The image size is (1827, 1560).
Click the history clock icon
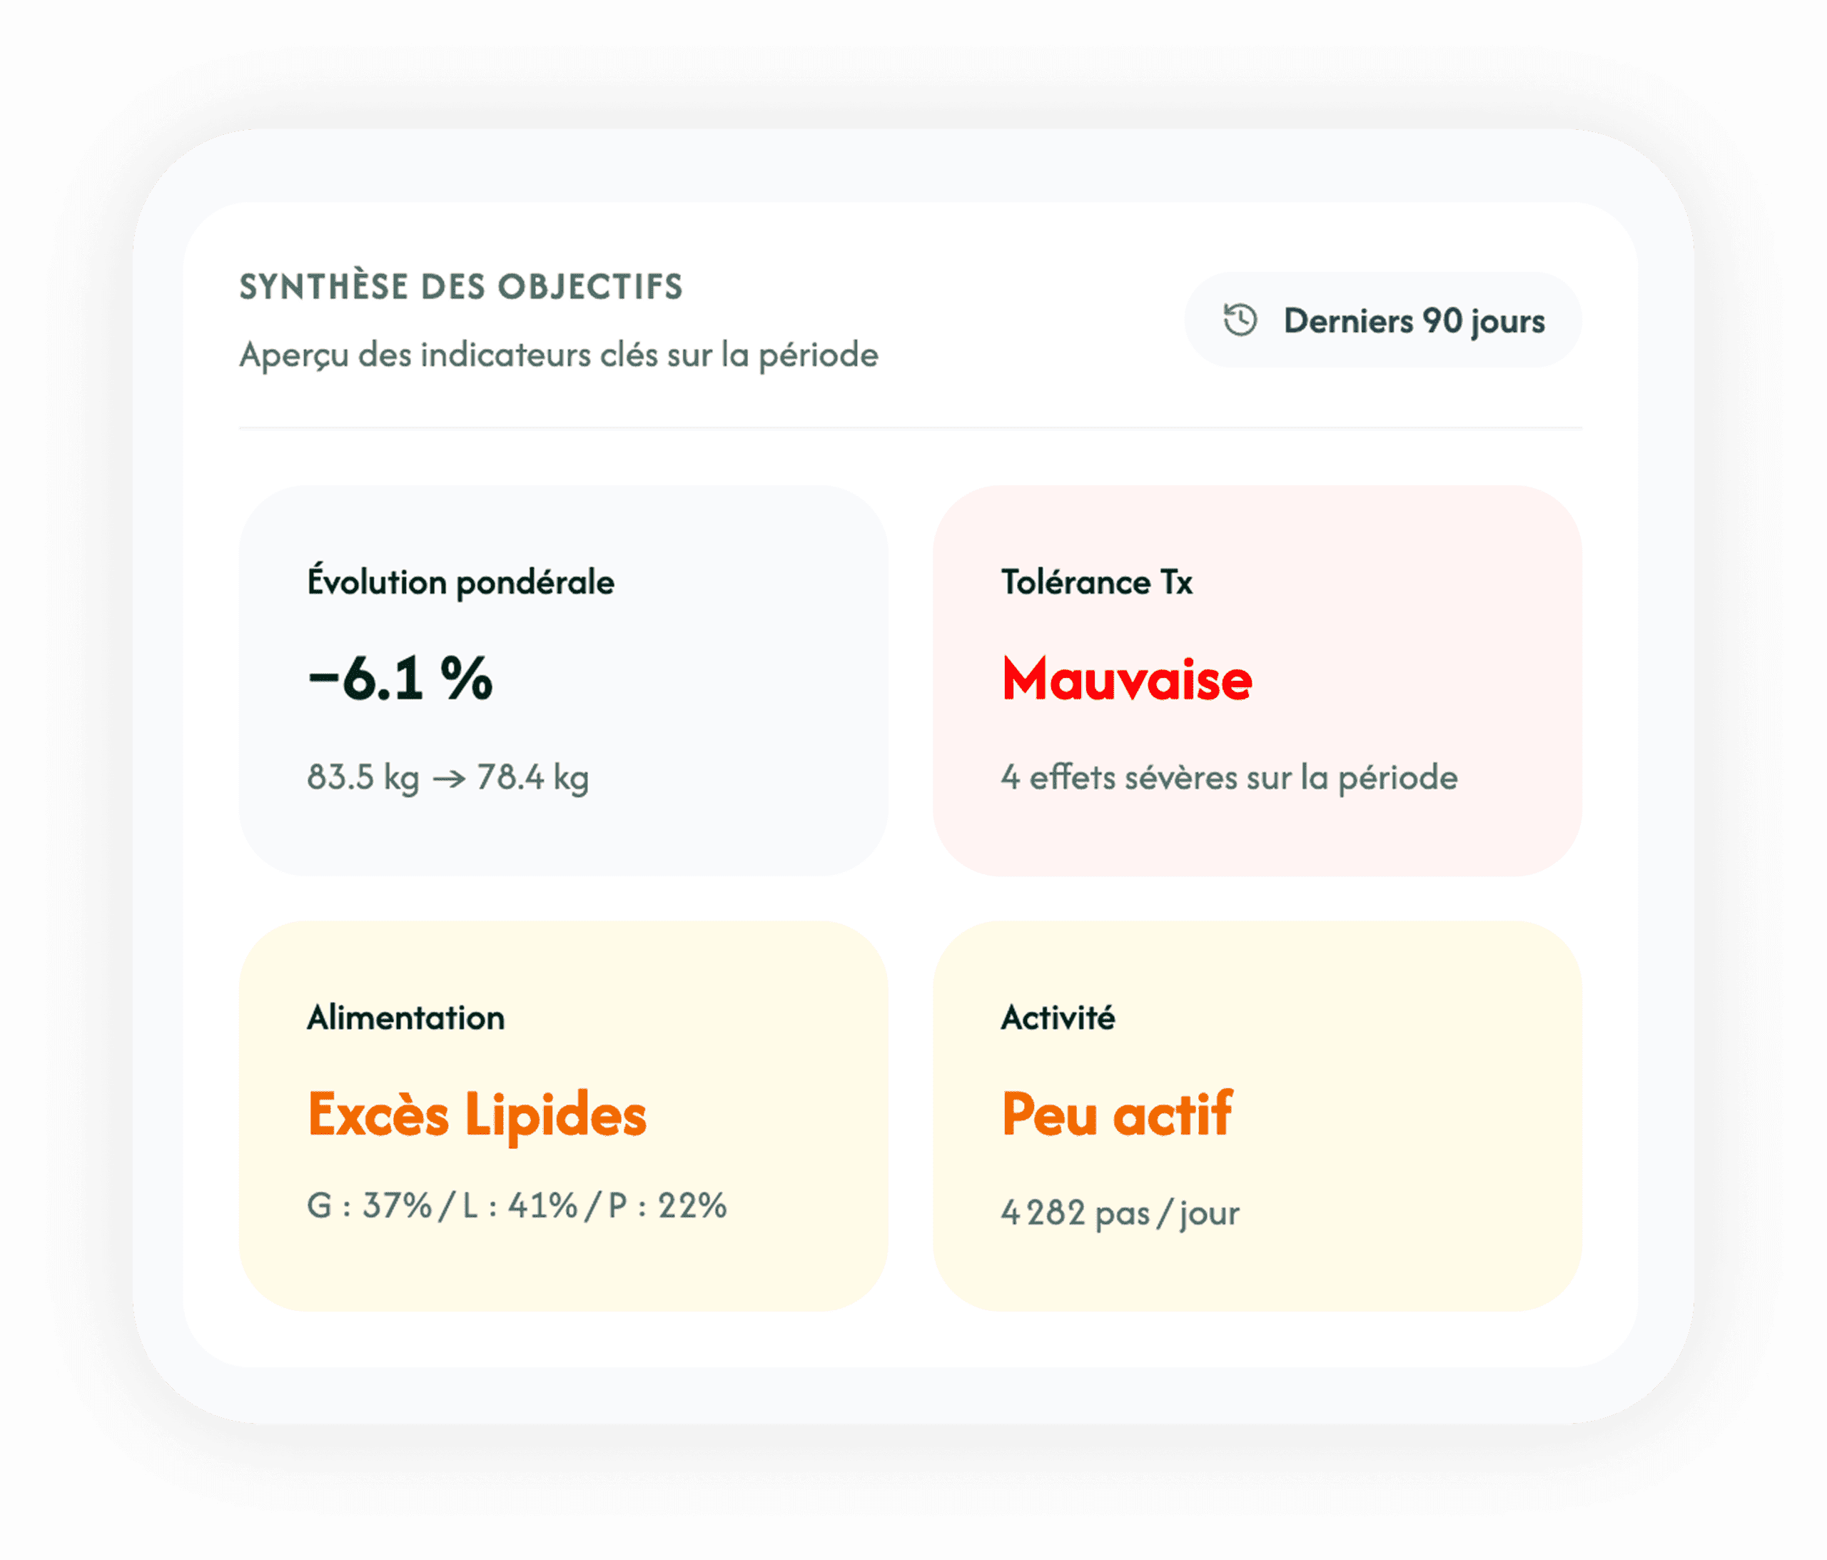tap(1240, 320)
